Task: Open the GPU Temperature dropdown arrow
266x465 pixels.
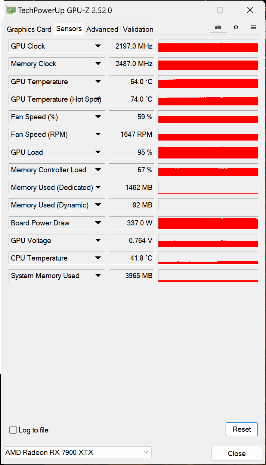Action: [98, 81]
